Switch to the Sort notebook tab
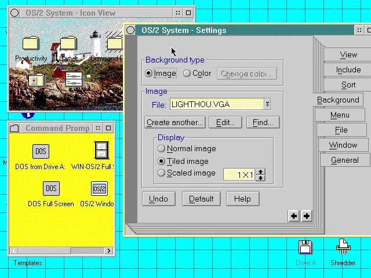This screenshot has height=278, width=371. (x=348, y=85)
